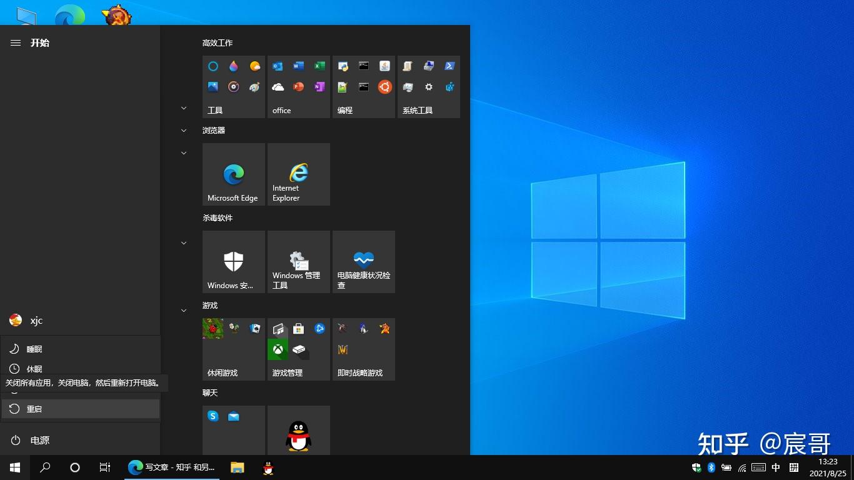Image resolution: width=854 pixels, height=480 pixels.
Task: Open taskbar search magnifier
Action: 45,467
